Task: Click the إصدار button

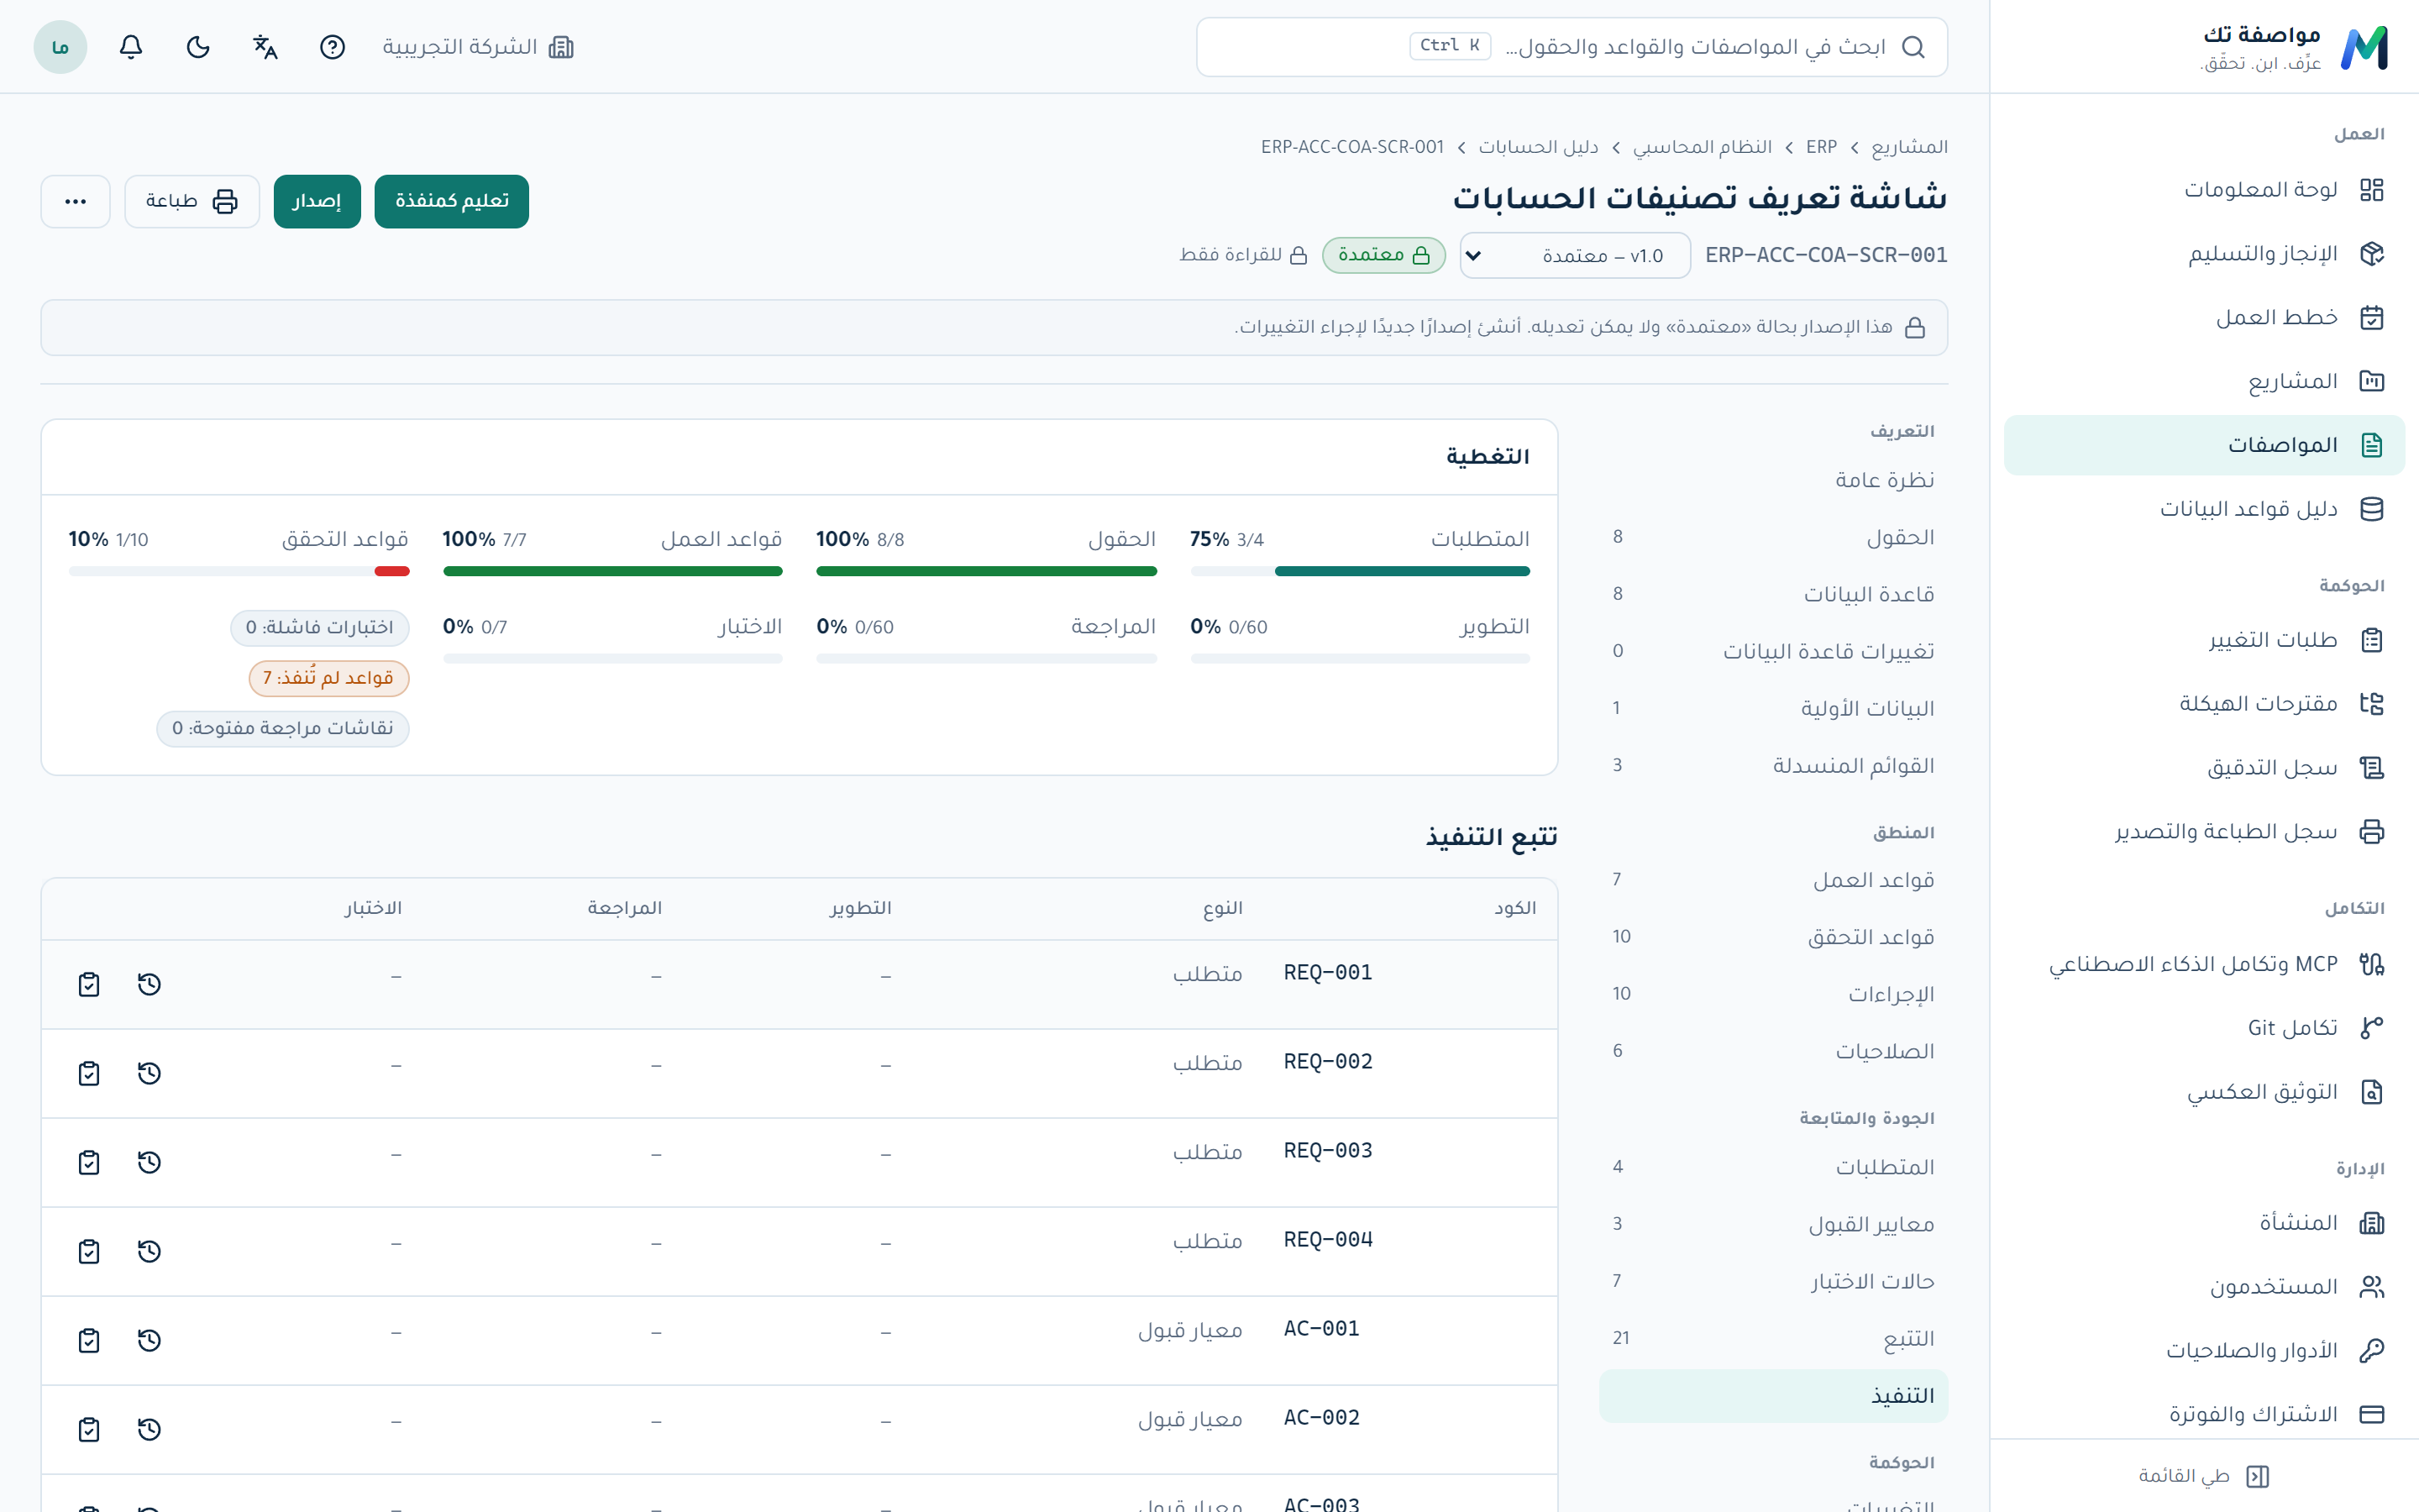Action: (x=317, y=201)
